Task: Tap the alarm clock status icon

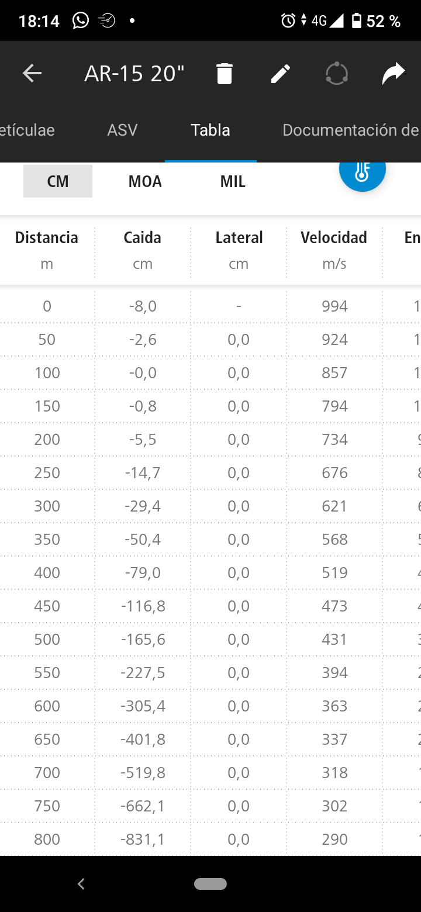Action: point(288,21)
